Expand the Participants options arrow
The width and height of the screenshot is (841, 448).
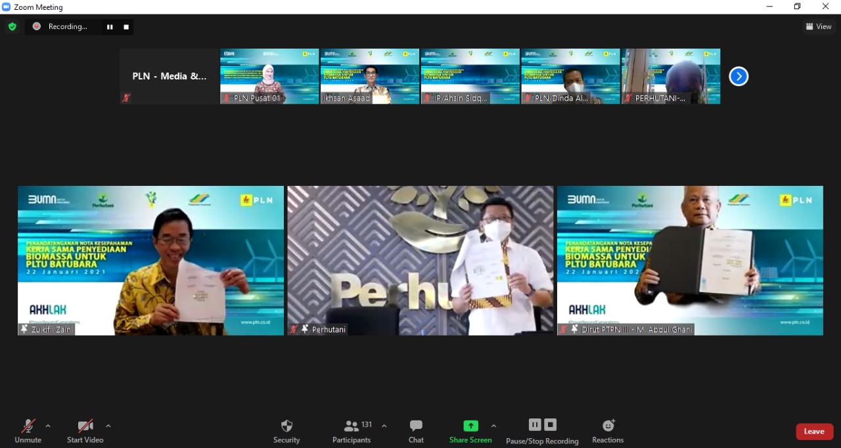click(x=384, y=426)
